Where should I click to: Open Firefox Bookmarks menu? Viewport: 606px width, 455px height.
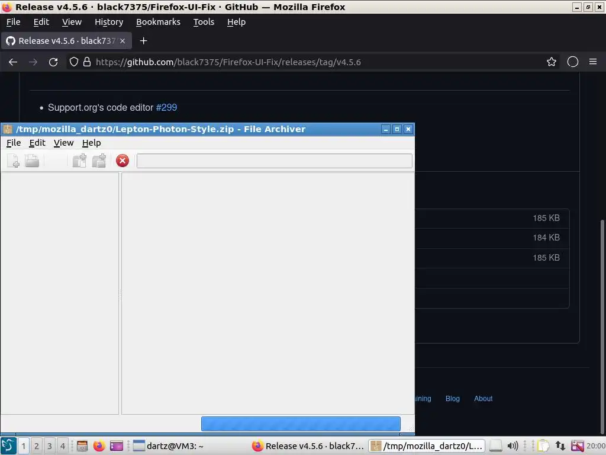pyautogui.click(x=158, y=22)
